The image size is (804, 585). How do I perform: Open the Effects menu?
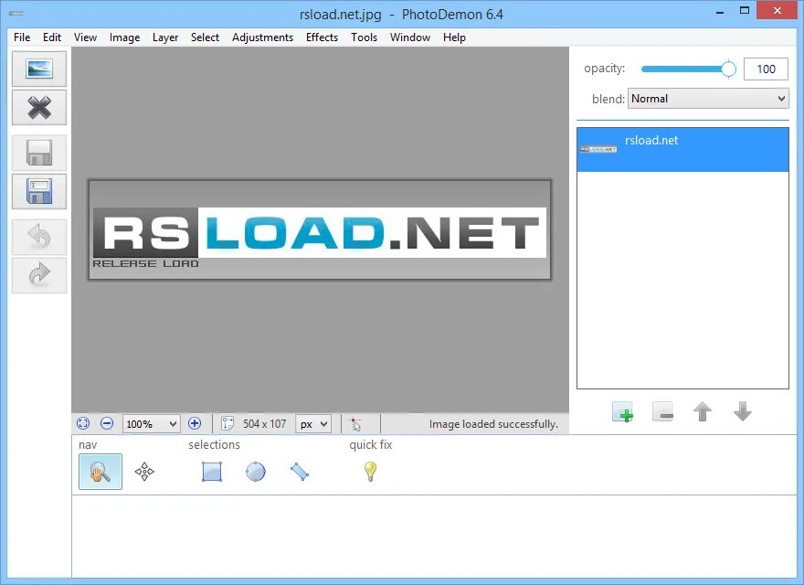tap(322, 37)
